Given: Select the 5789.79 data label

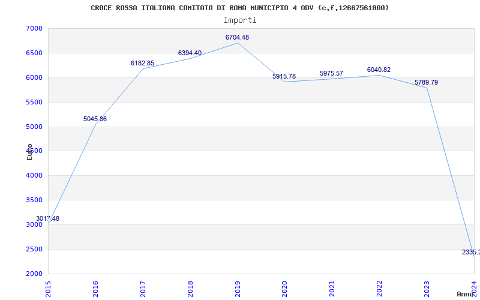Looking at the screenshot, I should click(x=426, y=82).
